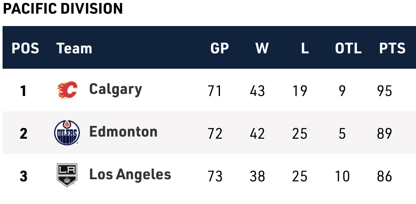Open the Calgary team link

click(116, 89)
